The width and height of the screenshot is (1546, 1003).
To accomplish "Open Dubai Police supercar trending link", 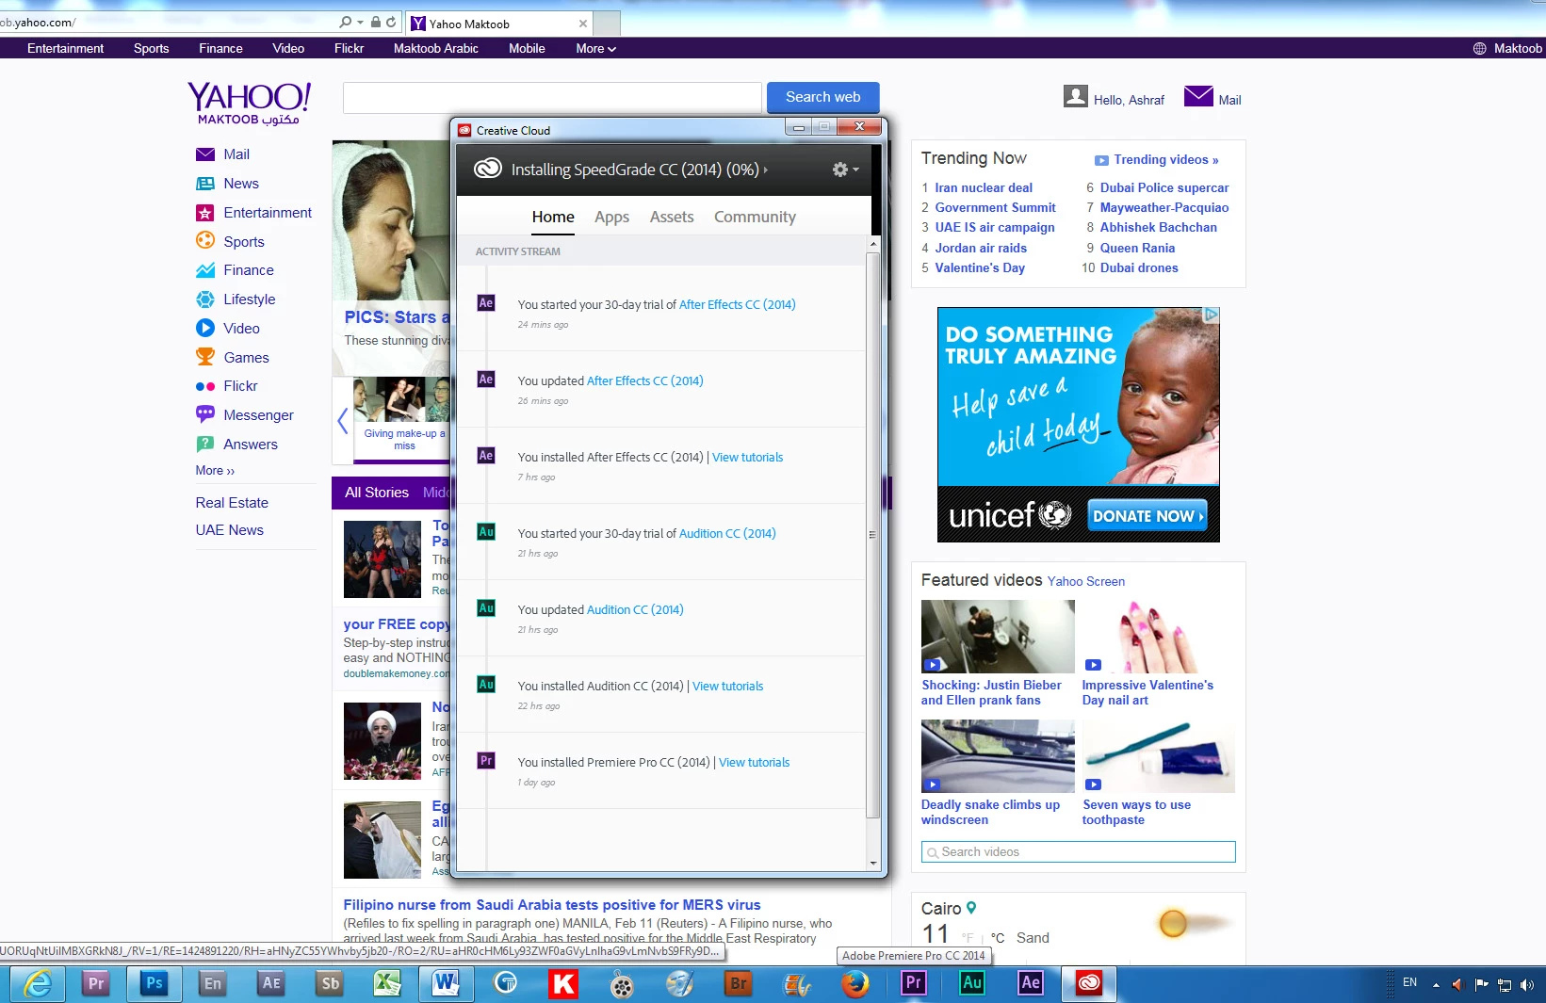I will click(x=1164, y=187).
